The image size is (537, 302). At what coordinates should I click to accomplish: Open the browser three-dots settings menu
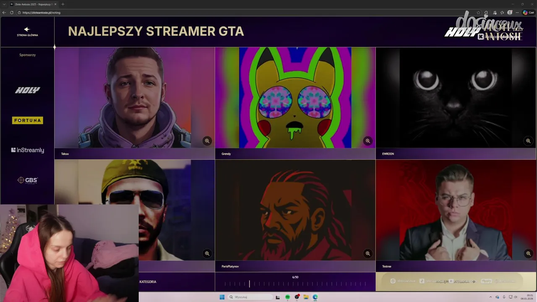tap(517, 13)
